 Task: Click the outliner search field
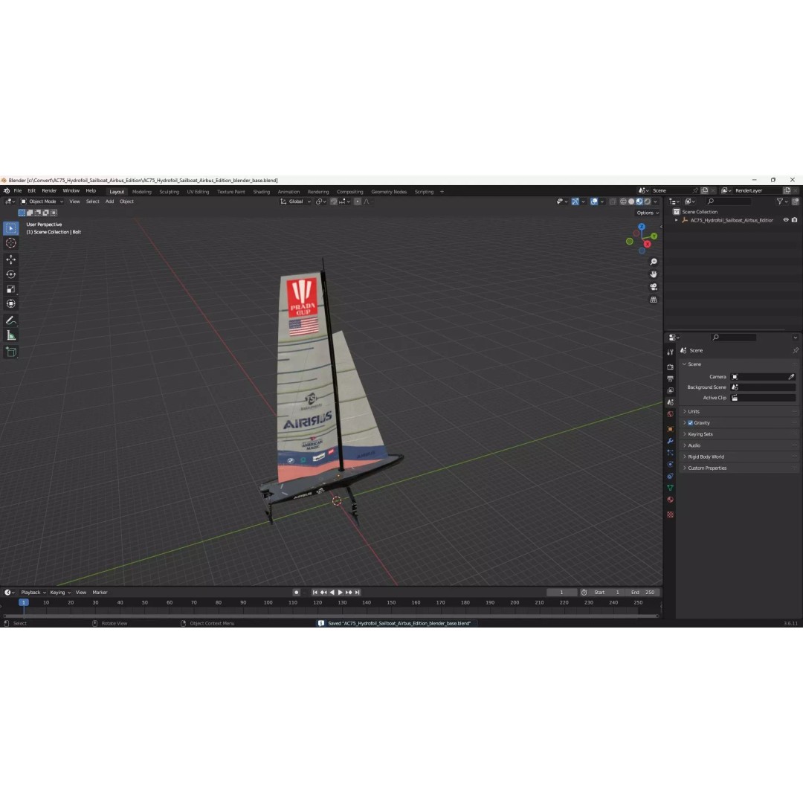728,201
